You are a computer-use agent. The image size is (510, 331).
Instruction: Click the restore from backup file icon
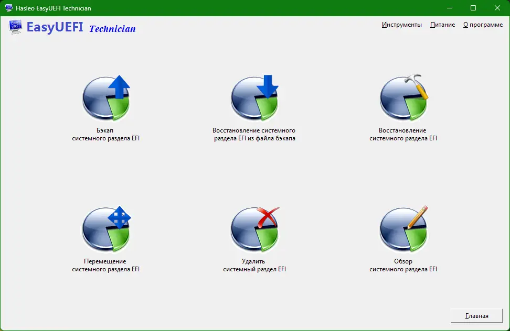(254, 98)
